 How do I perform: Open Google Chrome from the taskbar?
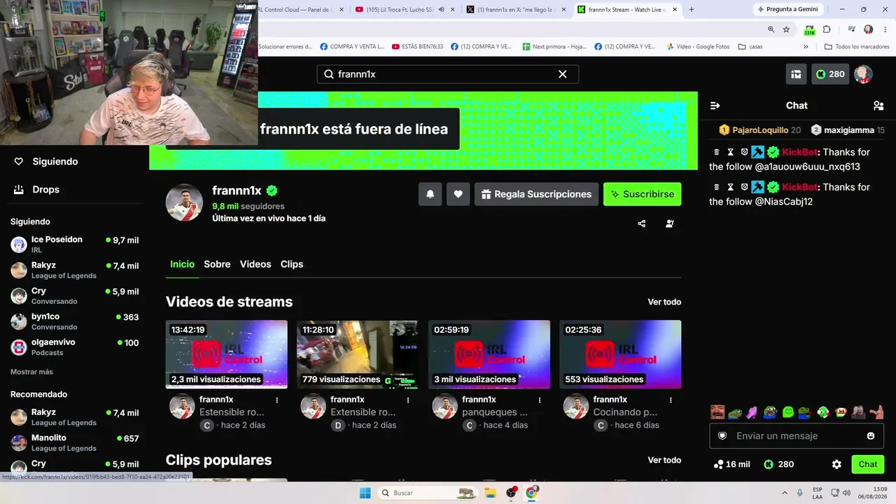pyautogui.click(x=531, y=493)
